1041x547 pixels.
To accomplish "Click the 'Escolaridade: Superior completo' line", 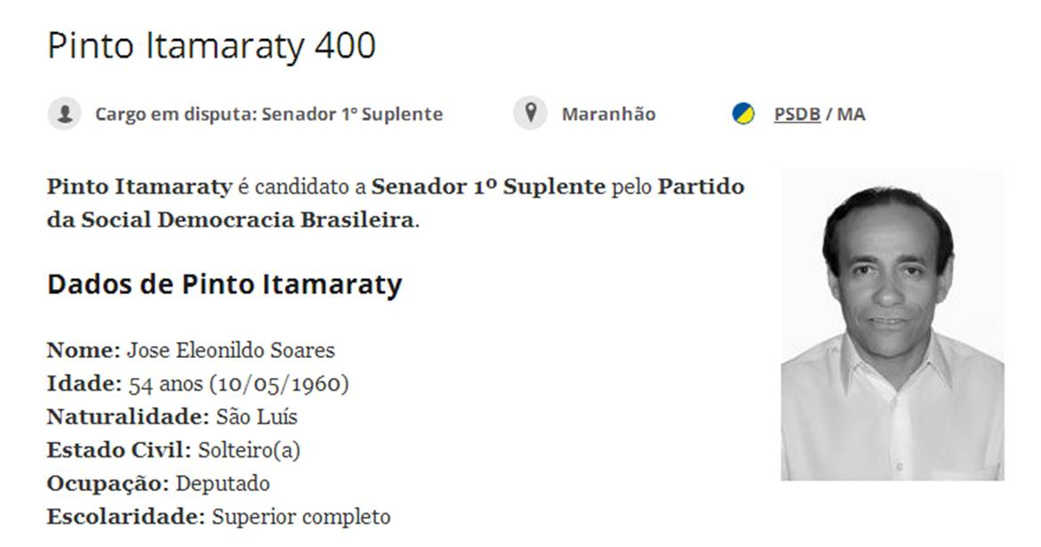I will 218,517.
